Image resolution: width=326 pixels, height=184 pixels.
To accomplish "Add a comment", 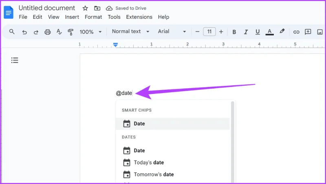I will coord(308,32).
